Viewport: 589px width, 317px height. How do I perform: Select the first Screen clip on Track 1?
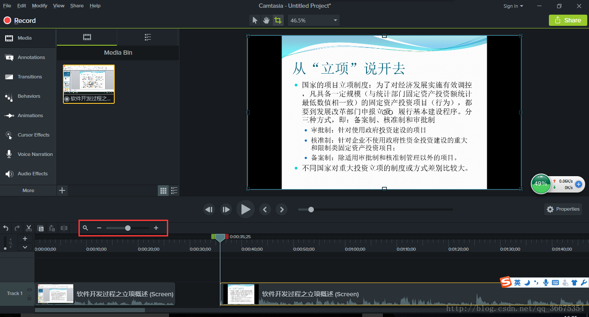click(105, 294)
